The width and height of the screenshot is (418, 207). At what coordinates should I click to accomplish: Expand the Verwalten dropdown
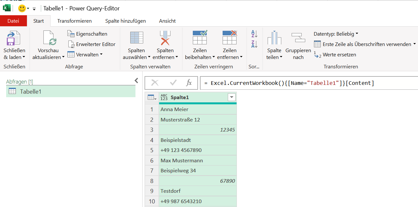click(x=85, y=54)
